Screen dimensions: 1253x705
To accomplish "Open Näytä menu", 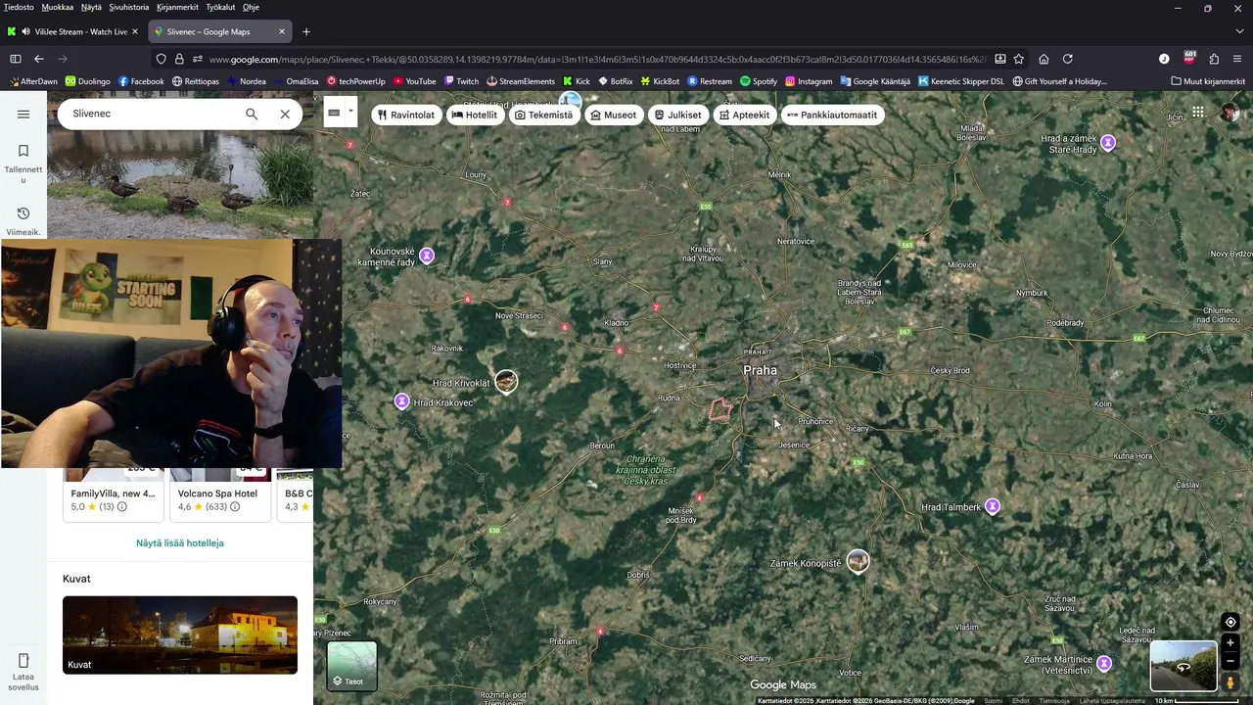I will pos(91,7).
